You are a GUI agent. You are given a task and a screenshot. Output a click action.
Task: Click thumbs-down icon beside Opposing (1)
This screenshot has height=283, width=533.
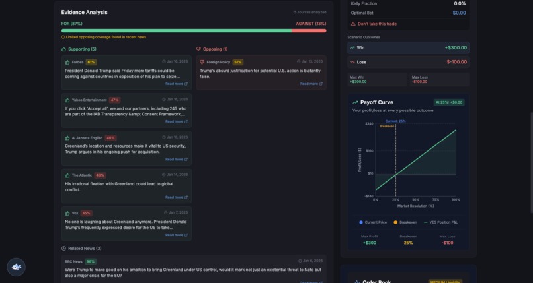198,49
